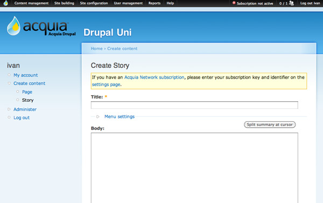The height and width of the screenshot is (203, 323).
Task: Click the Create Story heading
Action: pos(110,66)
